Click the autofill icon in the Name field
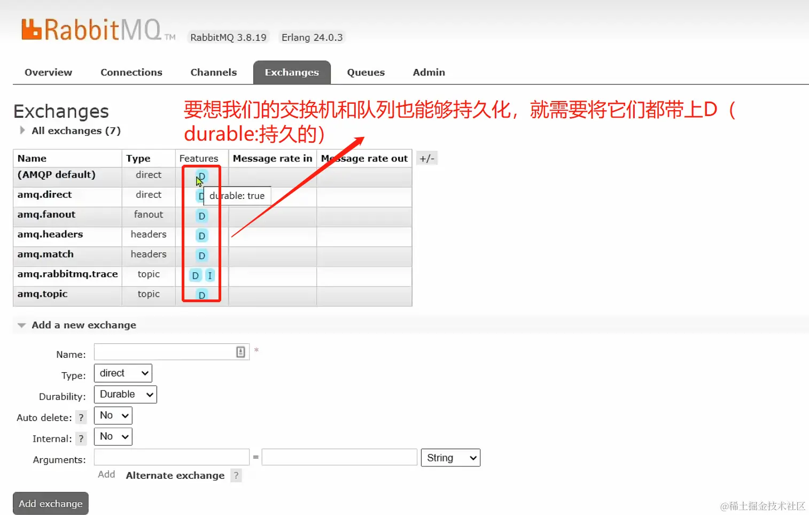Image resolution: width=809 pixels, height=515 pixels. pos(240,352)
